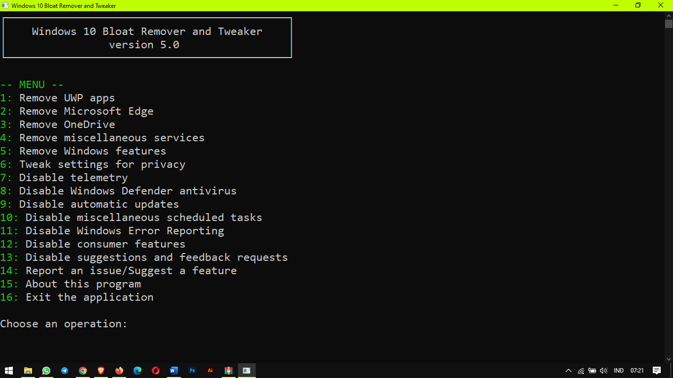673x378 pixels.
Task: Click the scrollbar up arrow
Action: tap(669, 15)
